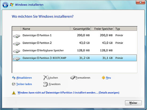Click the 31,1 GB free space value
The image size is (147, 110).
[107, 58]
